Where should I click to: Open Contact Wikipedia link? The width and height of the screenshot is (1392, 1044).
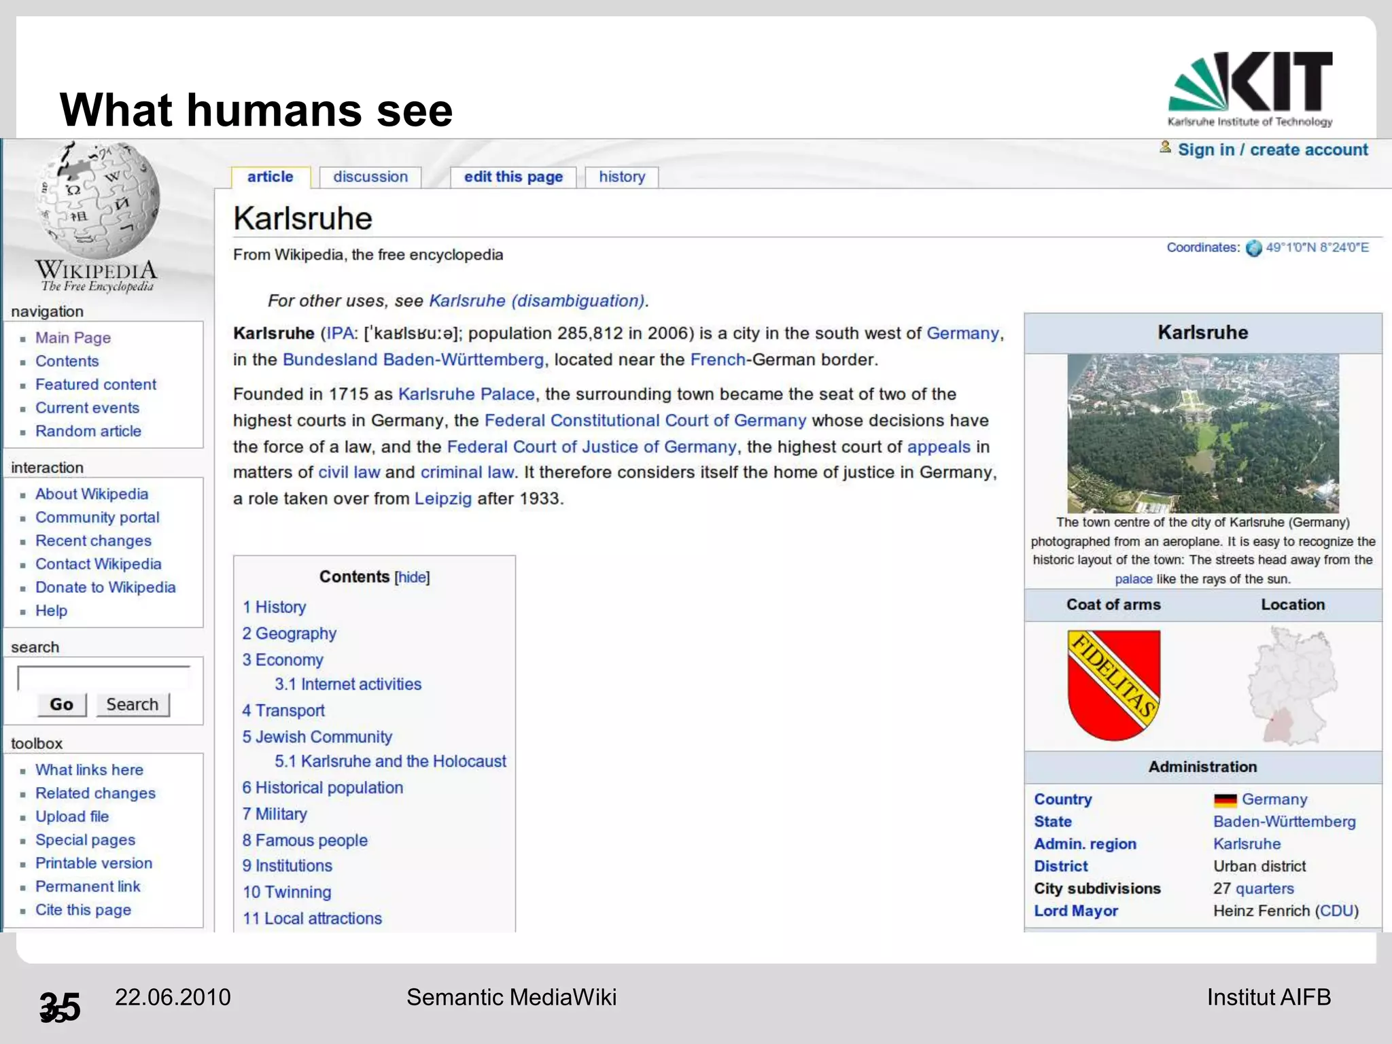click(99, 564)
